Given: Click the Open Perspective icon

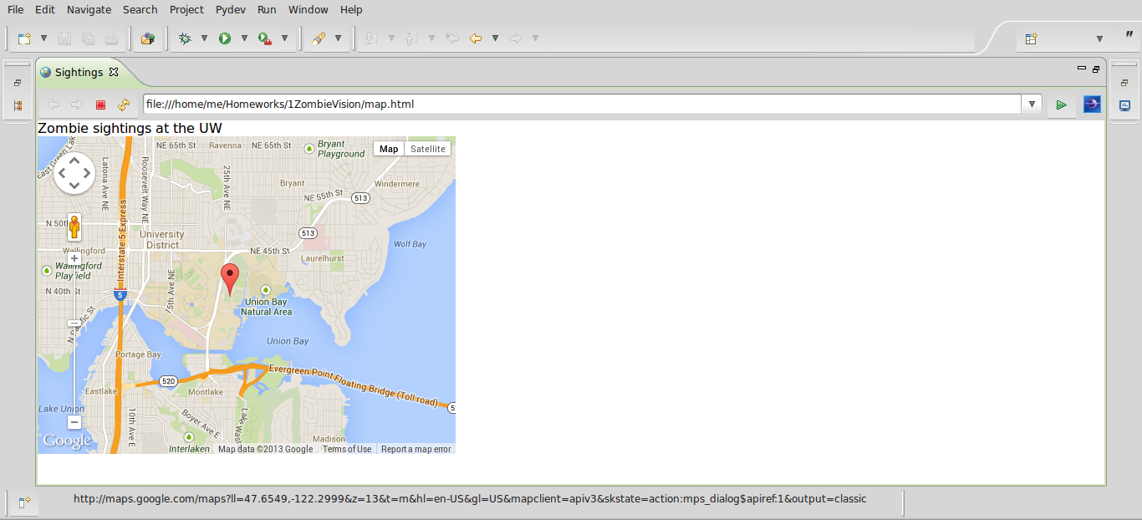Looking at the screenshot, I should click(x=1031, y=38).
